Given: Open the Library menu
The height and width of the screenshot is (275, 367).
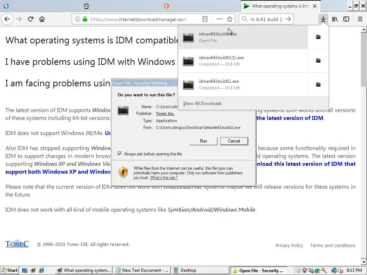Looking at the screenshot, I should click(x=335, y=19).
